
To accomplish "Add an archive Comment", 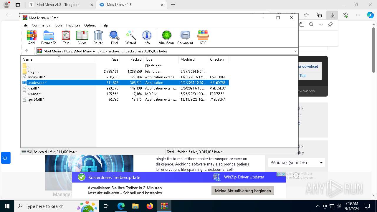I will (x=185, y=37).
